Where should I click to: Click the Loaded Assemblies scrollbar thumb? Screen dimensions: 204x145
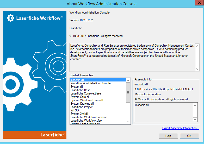(128, 92)
